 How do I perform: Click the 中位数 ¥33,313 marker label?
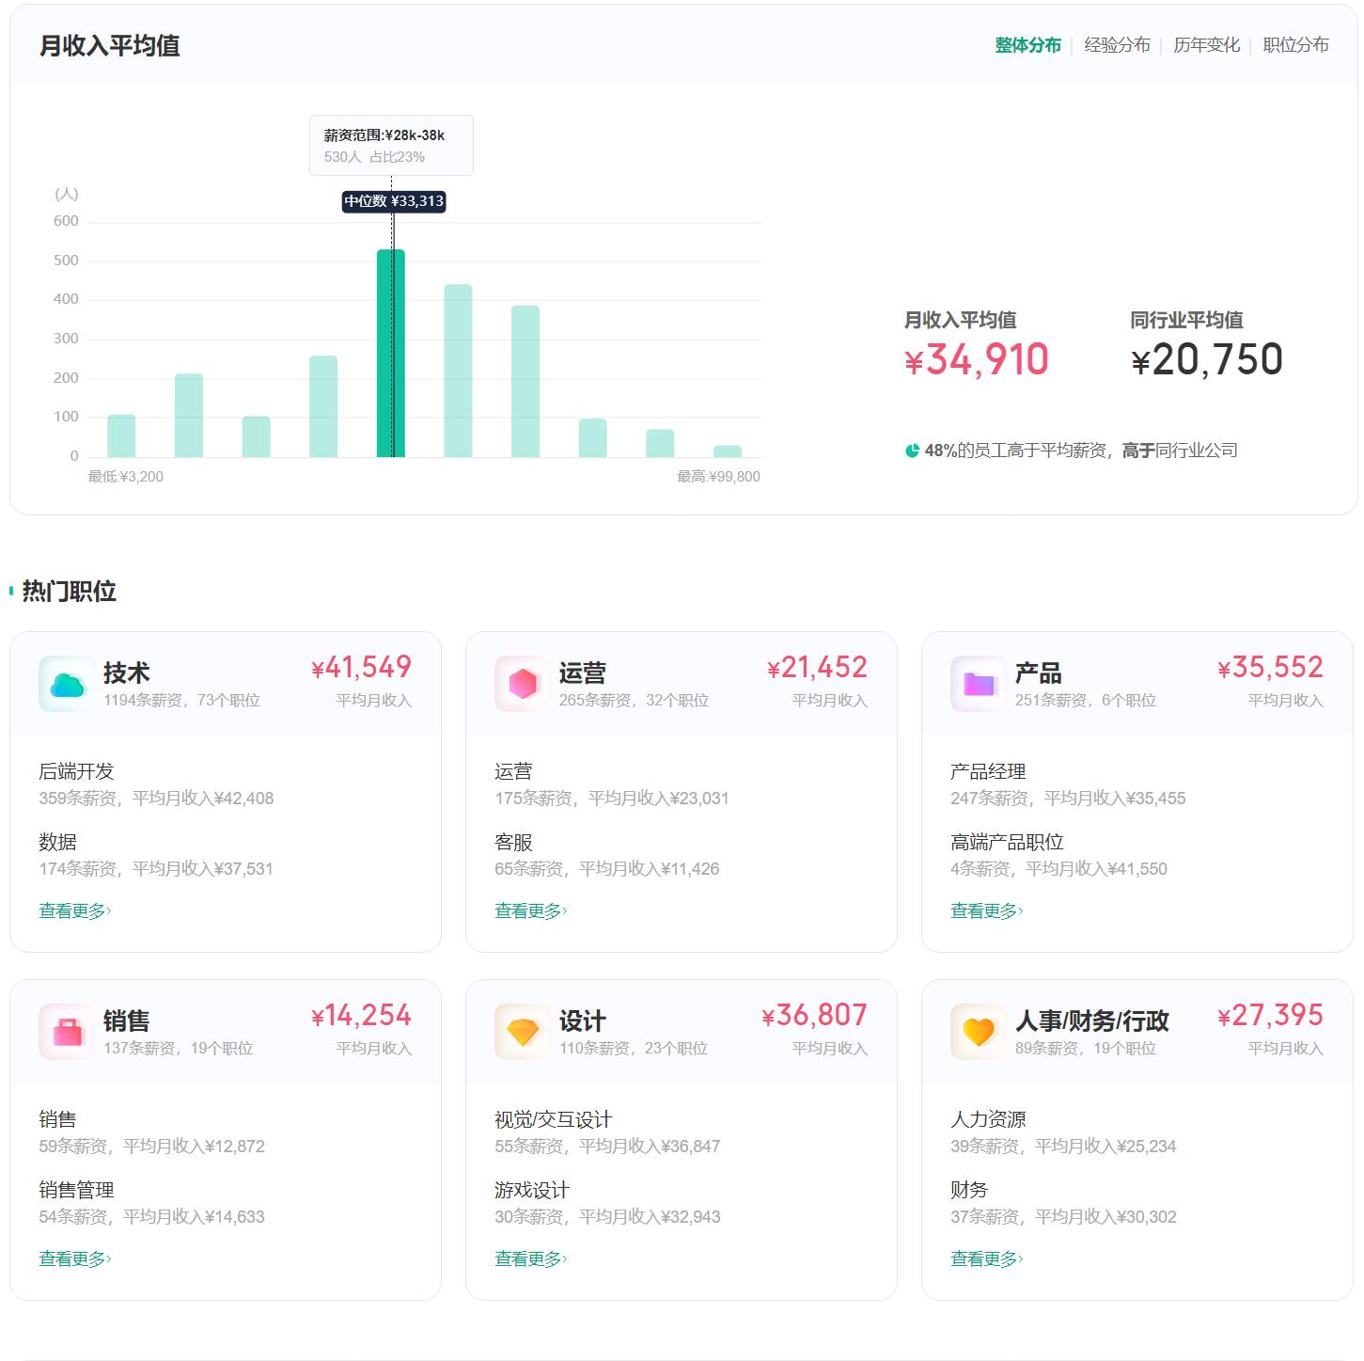(x=393, y=201)
